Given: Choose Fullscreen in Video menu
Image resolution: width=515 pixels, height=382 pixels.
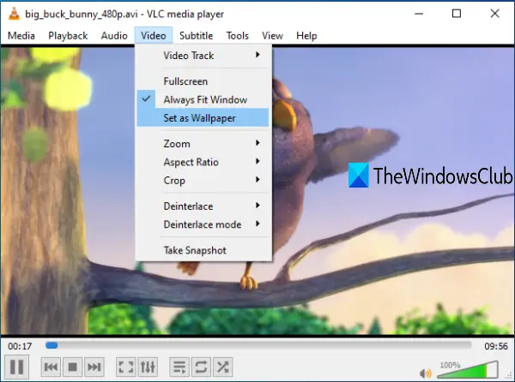Looking at the screenshot, I should click(203, 81).
